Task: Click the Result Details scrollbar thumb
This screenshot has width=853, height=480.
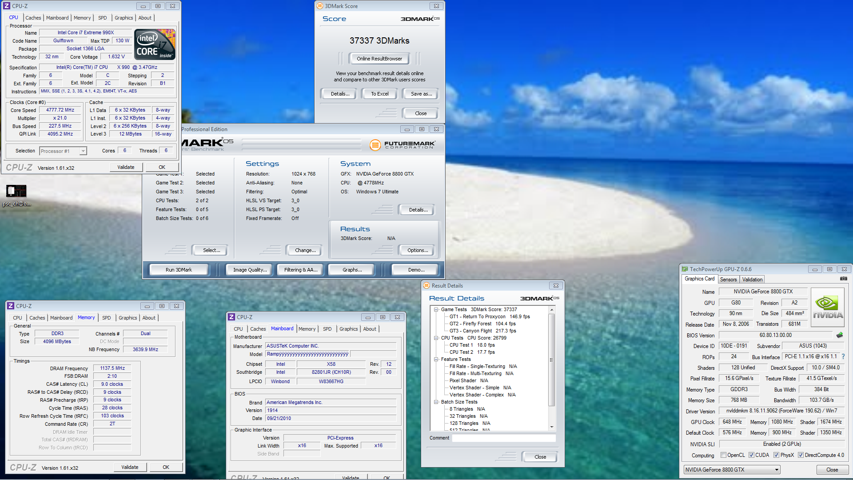Action: (x=552, y=360)
